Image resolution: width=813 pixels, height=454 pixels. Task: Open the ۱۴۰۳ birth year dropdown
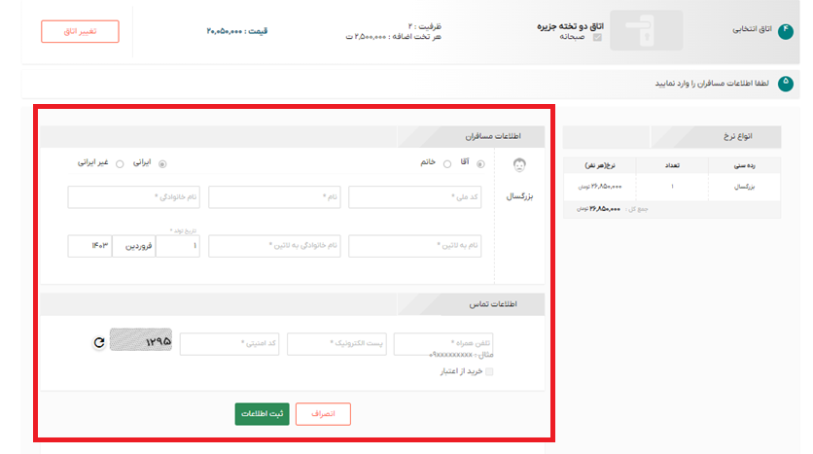pyautogui.click(x=89, y=246)
